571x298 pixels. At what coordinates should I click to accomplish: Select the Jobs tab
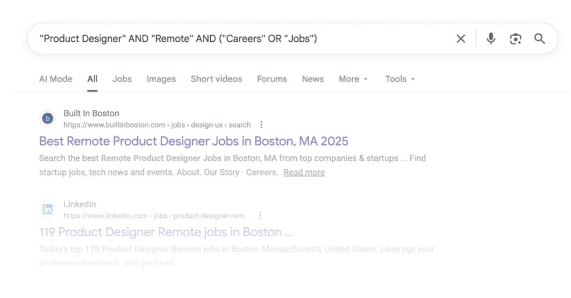(122, 79)
